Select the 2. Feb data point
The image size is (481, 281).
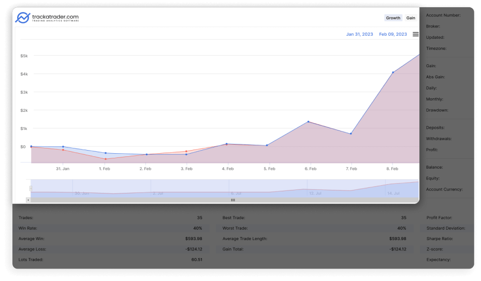[x=147, y=154]
